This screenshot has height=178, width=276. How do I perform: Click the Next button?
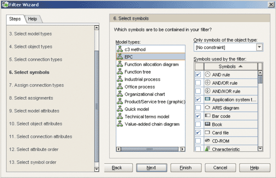(x=151, y=168)
